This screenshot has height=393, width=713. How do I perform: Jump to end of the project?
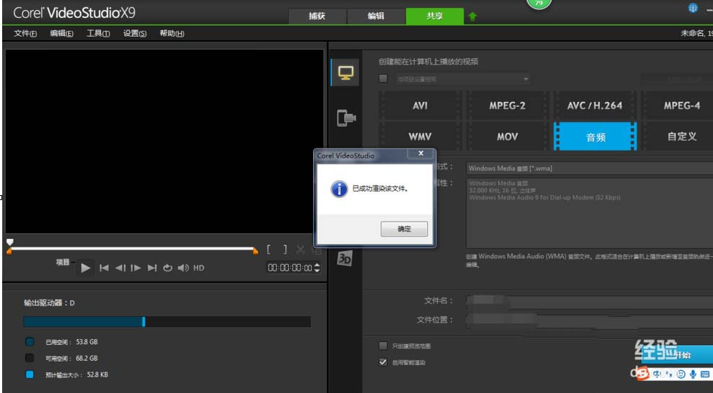[x=152, y=268]
